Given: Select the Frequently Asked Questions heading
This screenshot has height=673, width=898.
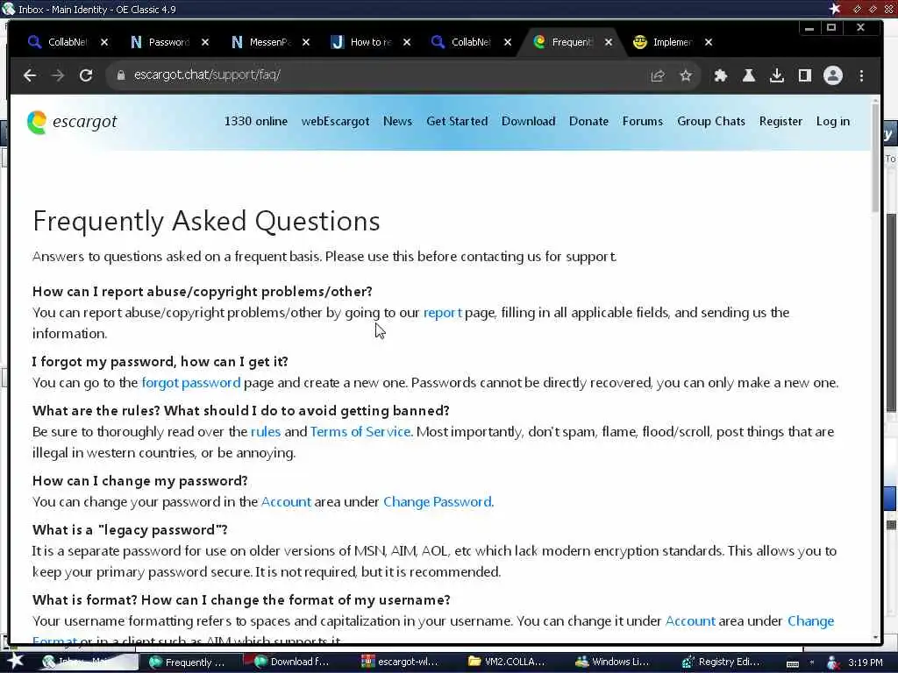Looking at the screenshot, I should 206,222.
